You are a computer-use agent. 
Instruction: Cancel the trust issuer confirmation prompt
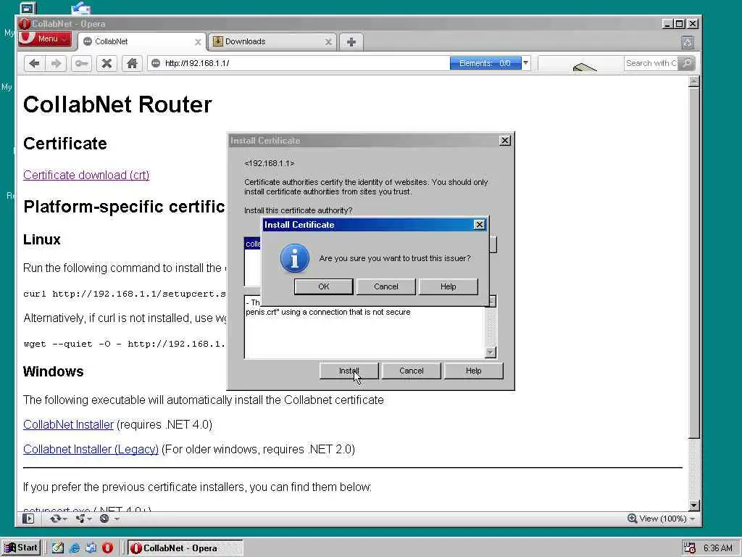pos(385,286)
